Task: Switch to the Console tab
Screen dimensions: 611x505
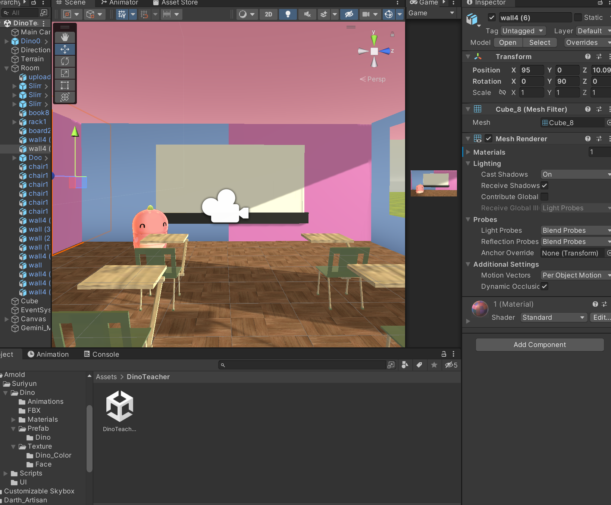Action: coord(101,354)
